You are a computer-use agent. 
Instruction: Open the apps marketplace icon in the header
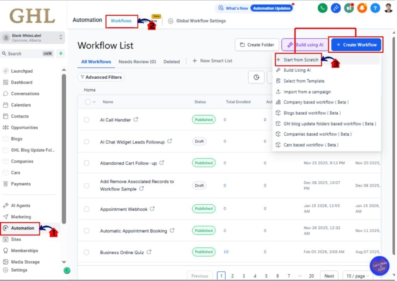click(x=335, y=8)
